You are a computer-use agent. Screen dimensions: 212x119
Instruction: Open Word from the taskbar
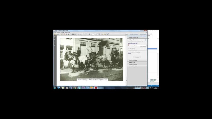click(x=71, y=88)
